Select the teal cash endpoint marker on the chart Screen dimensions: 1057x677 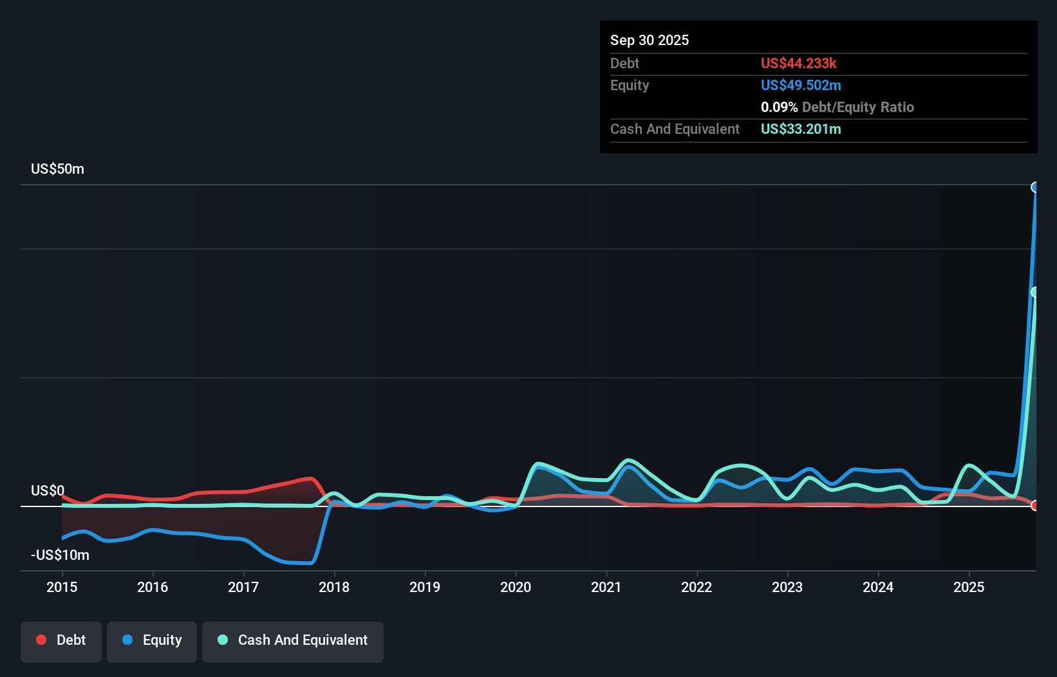pos(1035,292)
